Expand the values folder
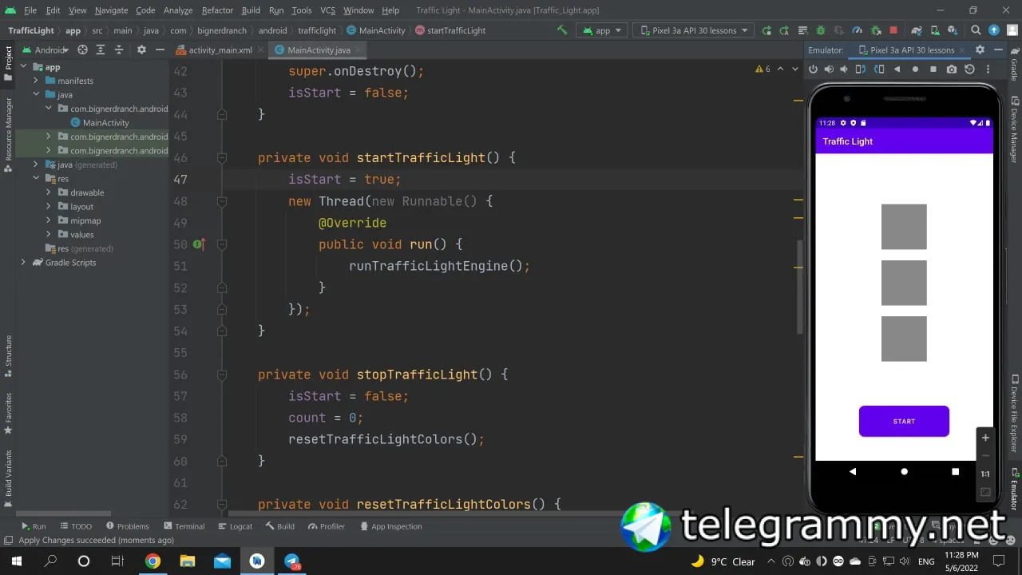1022x575 pixels. (49, 235)
